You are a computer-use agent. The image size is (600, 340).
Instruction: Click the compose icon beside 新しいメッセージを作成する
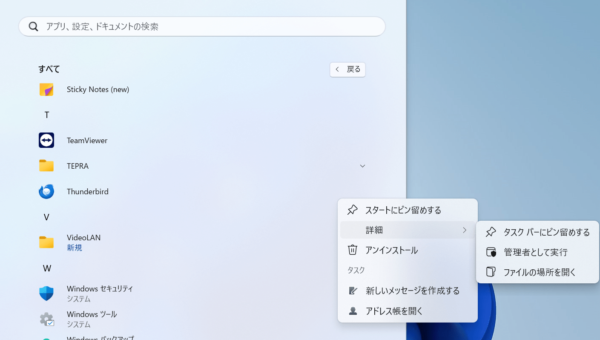(x=353, y=291)
